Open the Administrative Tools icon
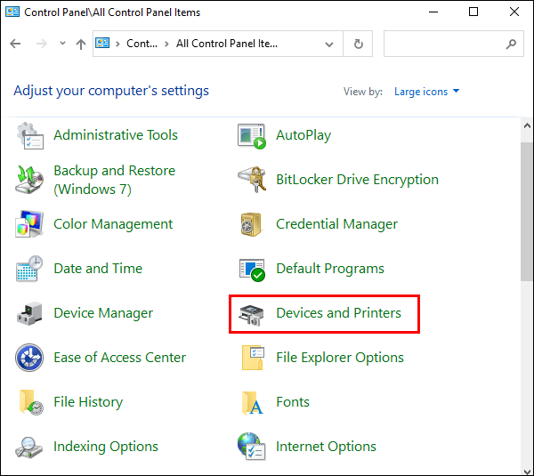The width and height of the screenshot is (534, 476). coord(29,135)
